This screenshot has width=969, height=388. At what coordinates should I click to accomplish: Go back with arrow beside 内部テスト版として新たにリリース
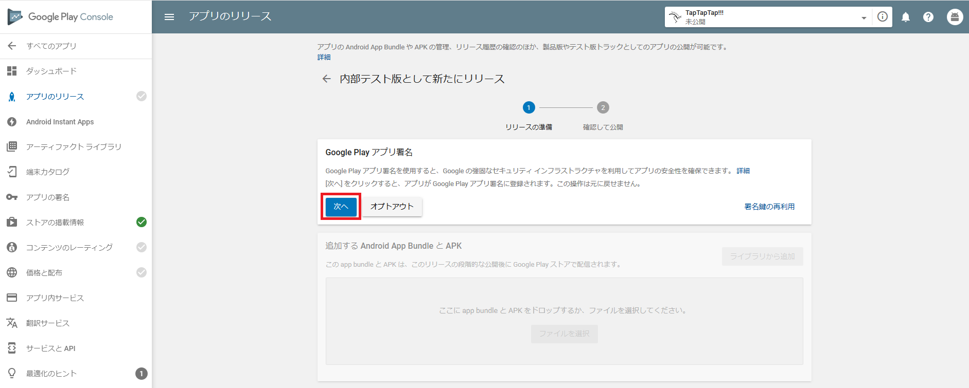pyautogui.click(x=326, y=79)
